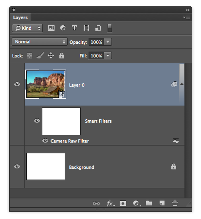Viewport: 201px width, 219px height.
Task: Click the lock all padlock icon
Action: click(62, 55)
